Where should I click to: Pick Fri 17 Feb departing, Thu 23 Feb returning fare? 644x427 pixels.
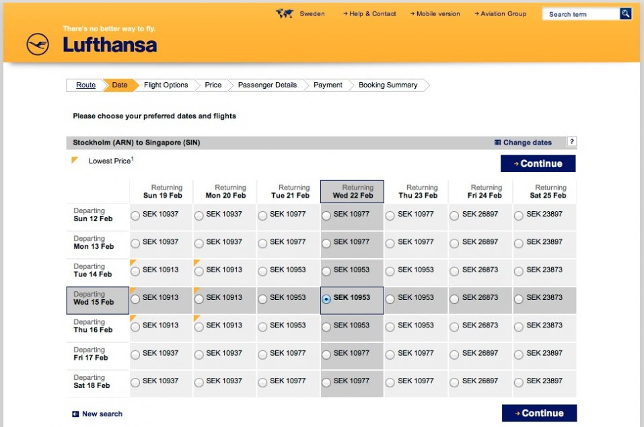pyautogui.click(x=390, y=354)
